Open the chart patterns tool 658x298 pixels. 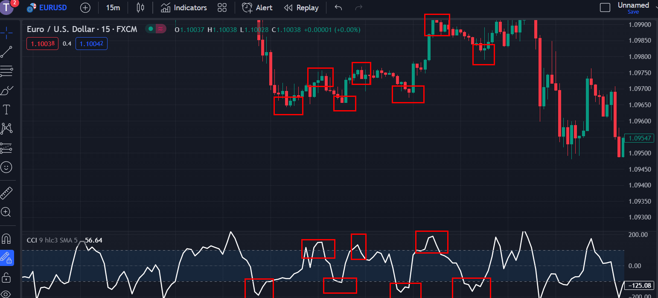pos(6,128)
